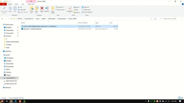Open the New item dropdown

[60, 7]
